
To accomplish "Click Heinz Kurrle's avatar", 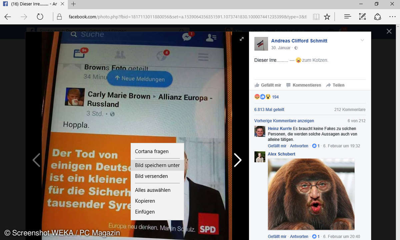I will tap(260, 131).
